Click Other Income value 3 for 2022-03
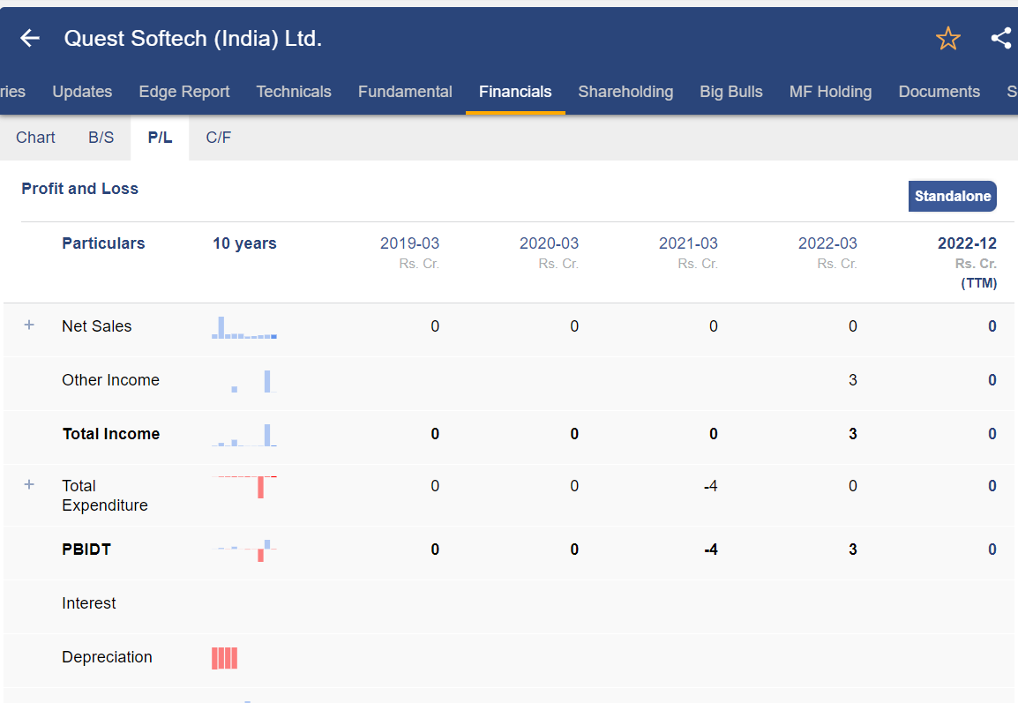Viewport: 1018px width, 703px height. tap(852, 380)
